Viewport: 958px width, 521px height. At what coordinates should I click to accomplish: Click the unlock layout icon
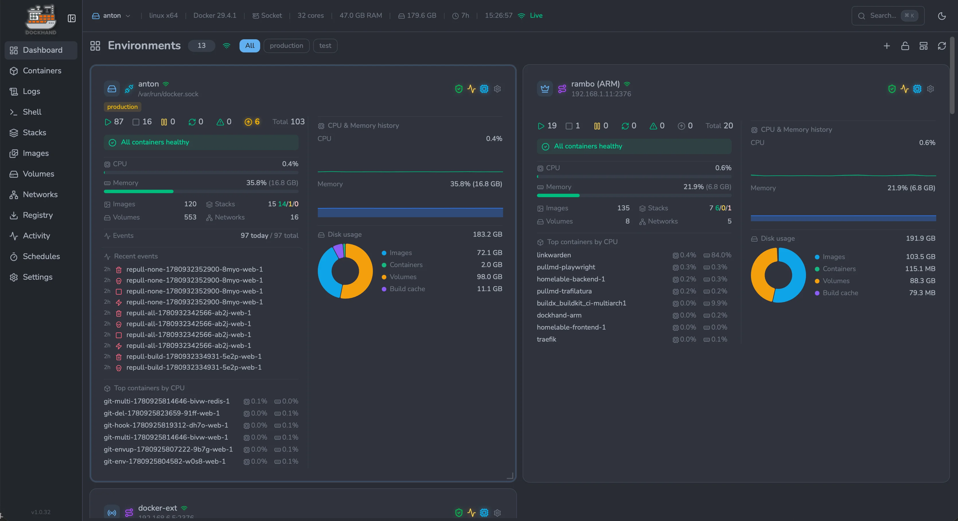(905, 46)
